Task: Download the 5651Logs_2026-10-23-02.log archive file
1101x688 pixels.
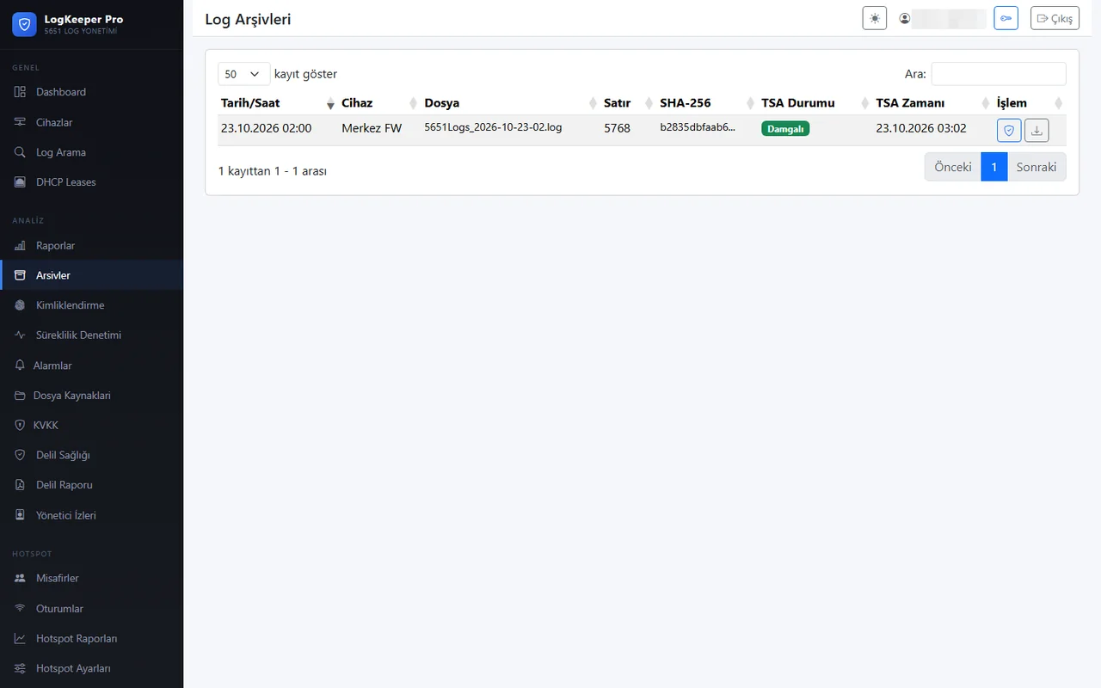Action: point(1036,131)
